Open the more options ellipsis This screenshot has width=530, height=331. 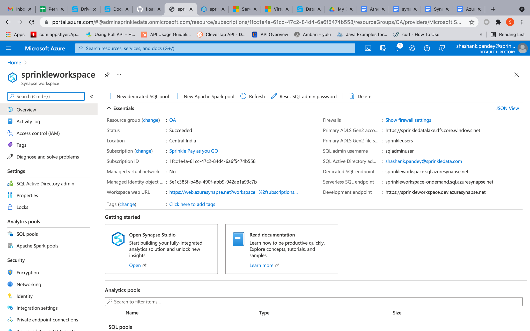tap(119, 75)
